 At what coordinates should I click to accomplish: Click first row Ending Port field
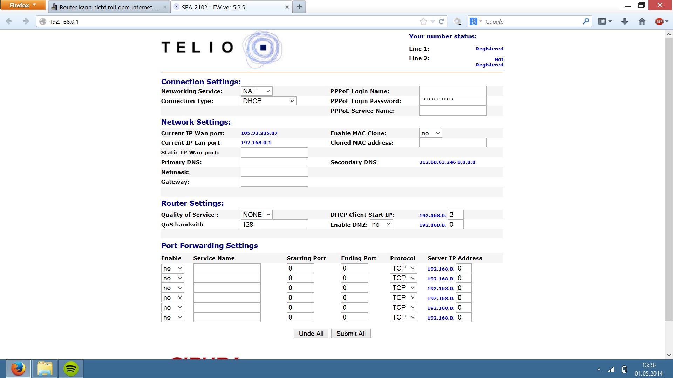click(355, 268)
